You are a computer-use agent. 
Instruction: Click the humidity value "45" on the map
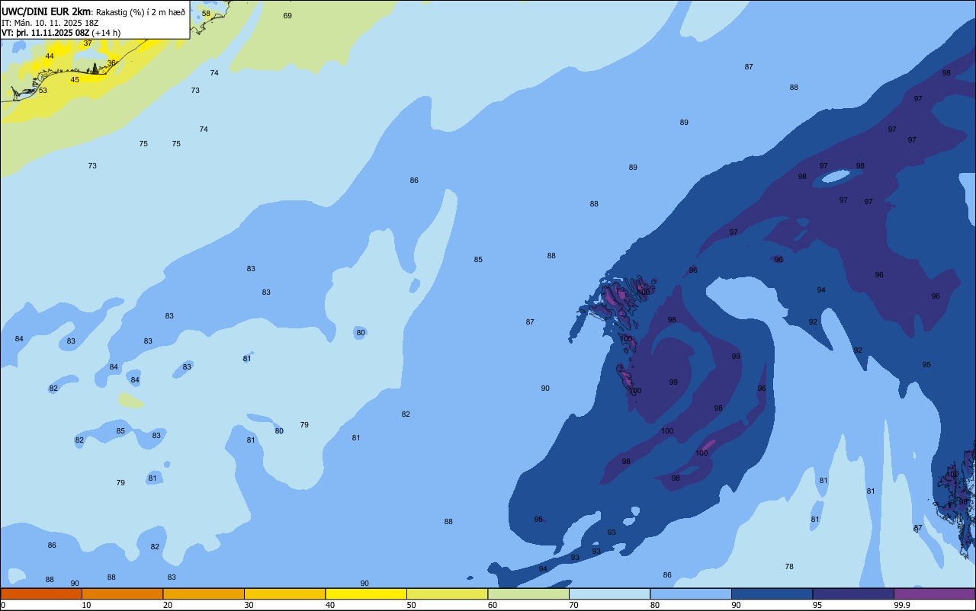(75, 80)
